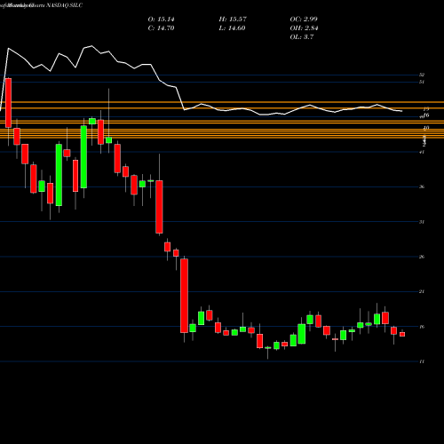Click the OL: 3.7 reading

point(302,37)
